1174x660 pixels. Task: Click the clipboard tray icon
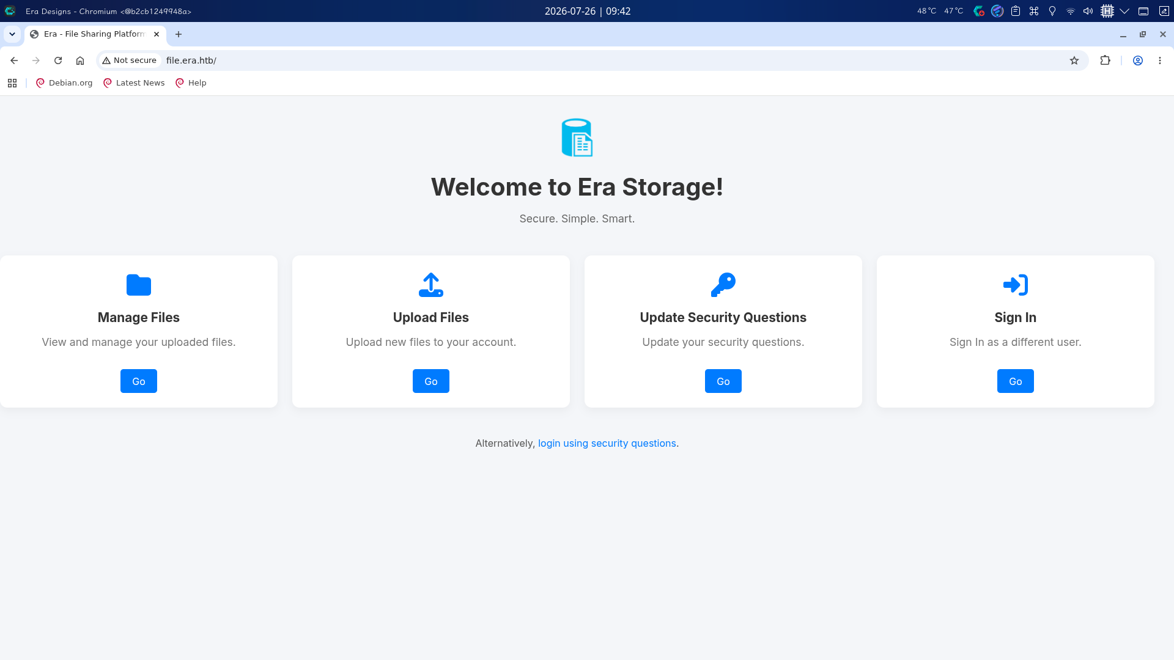click(1016, 11)
